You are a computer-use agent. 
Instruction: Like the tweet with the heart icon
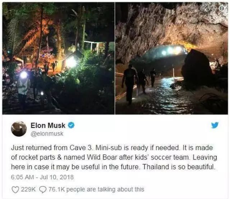tap(15, 190)
